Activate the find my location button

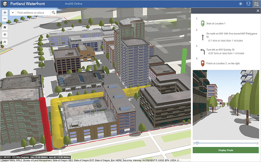pos(5,35)
